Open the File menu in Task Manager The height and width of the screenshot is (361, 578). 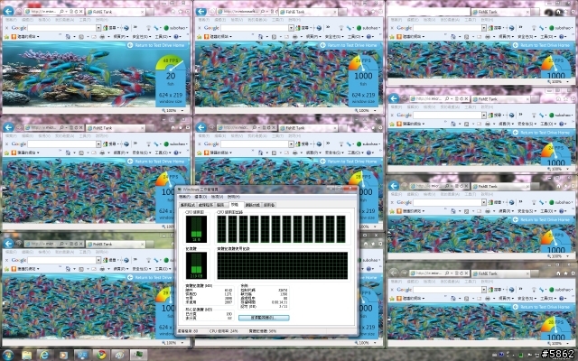pos(184,197)
